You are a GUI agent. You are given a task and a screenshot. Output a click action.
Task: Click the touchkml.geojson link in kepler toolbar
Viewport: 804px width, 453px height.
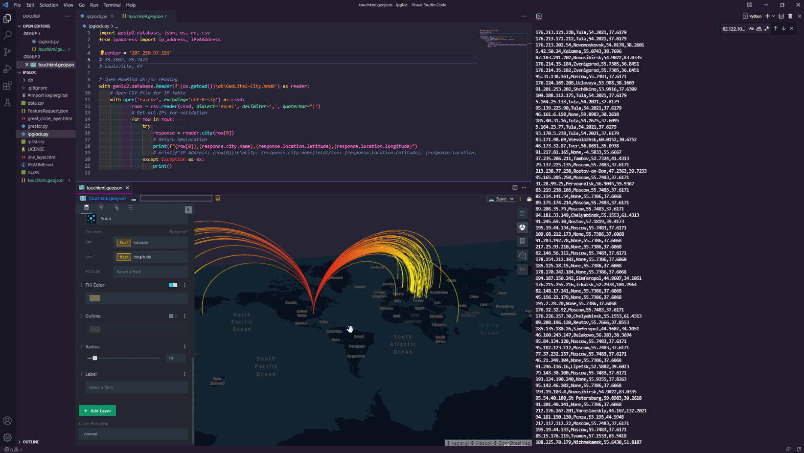click(107, 198)
